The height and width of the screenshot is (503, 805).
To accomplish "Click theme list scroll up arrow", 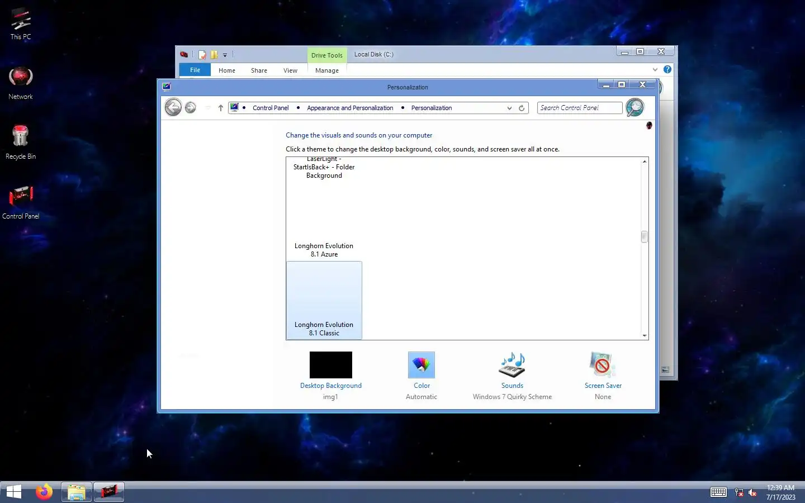I will tap(645, 162).
